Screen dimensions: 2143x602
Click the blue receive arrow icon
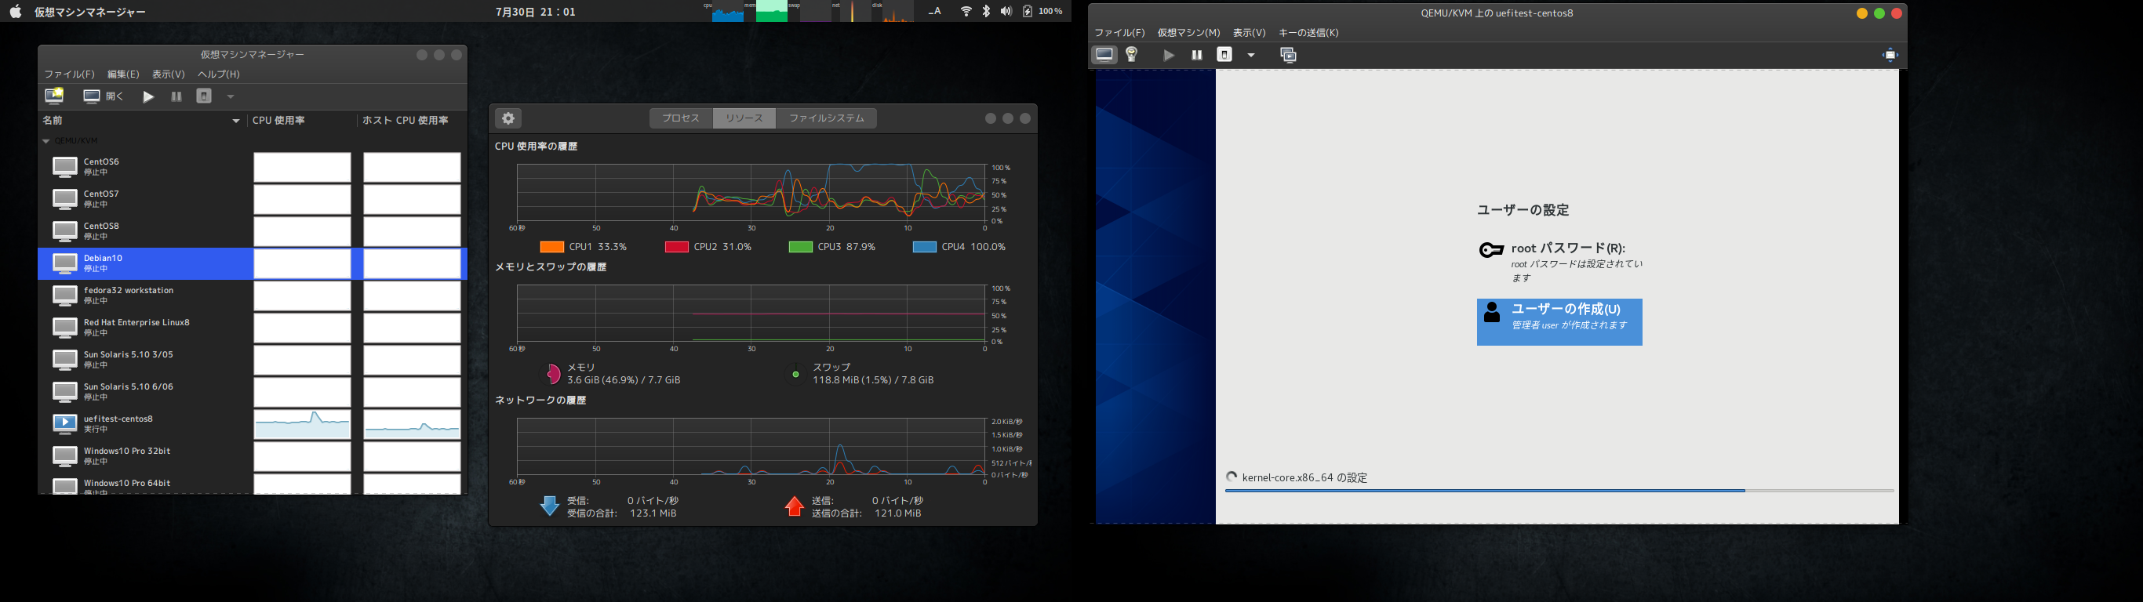point(549,506)
